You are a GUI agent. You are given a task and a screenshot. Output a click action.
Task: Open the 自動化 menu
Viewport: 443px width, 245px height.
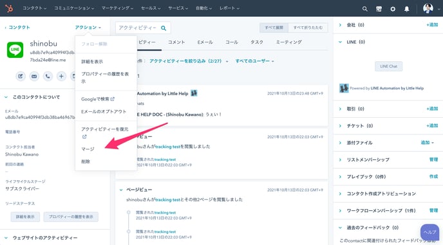203,8
